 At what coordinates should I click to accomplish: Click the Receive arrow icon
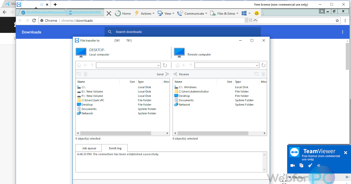(x=175, y=74)
